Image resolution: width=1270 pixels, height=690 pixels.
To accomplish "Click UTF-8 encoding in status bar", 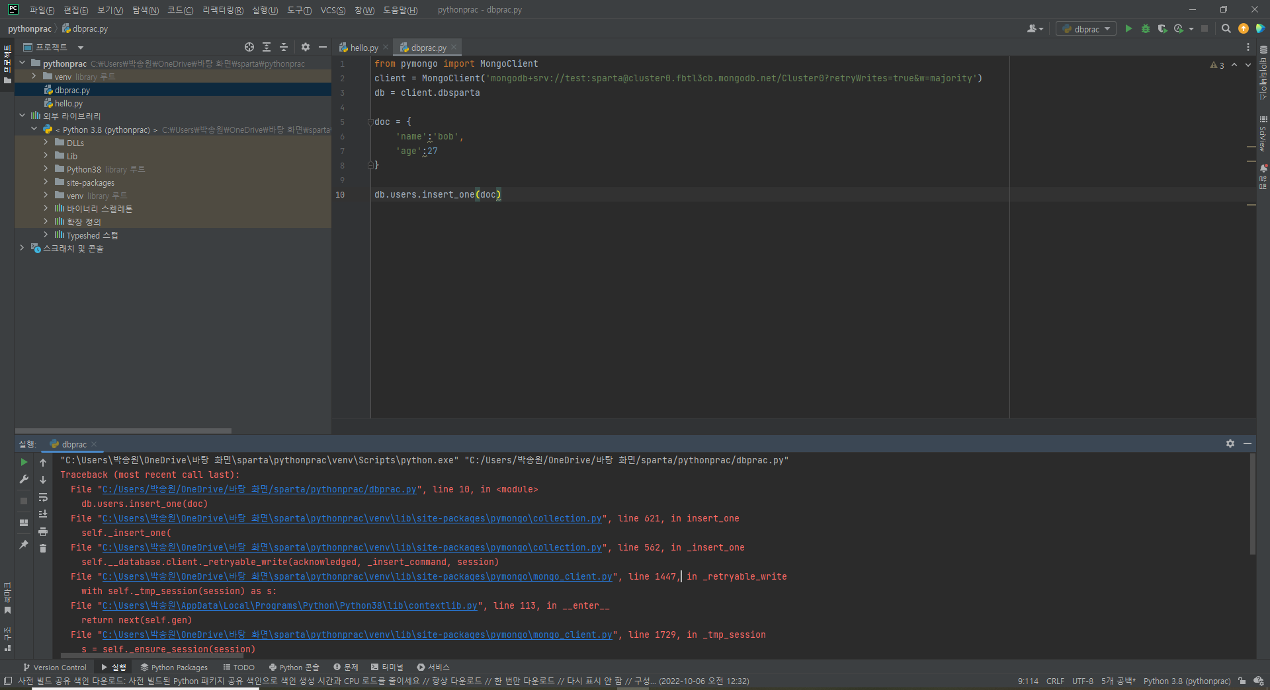I will tap(1083, 681).
